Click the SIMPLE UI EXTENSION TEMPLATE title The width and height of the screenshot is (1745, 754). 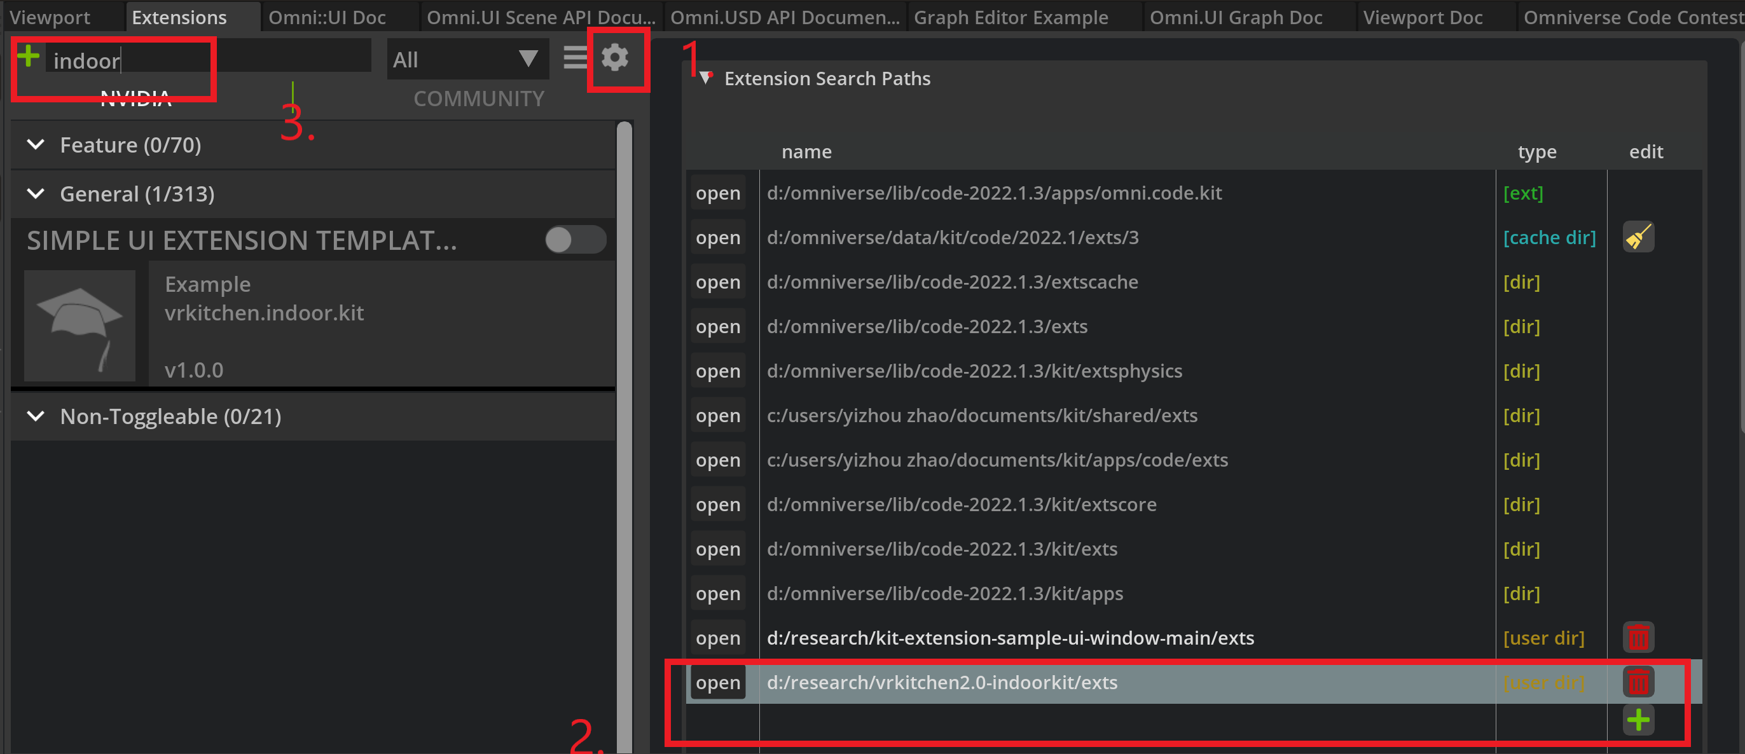pyautogui.click(x=242, y=240)
